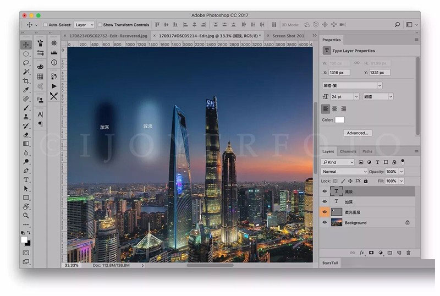Delete layer using trash icon
440x296 pixels.
point(408,253)
